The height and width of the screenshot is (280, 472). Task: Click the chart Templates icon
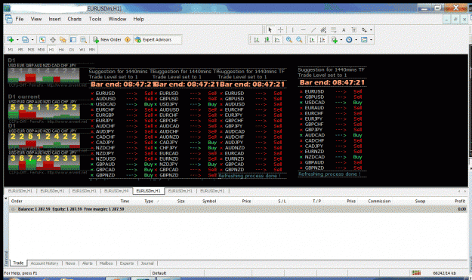coord(364,40)
